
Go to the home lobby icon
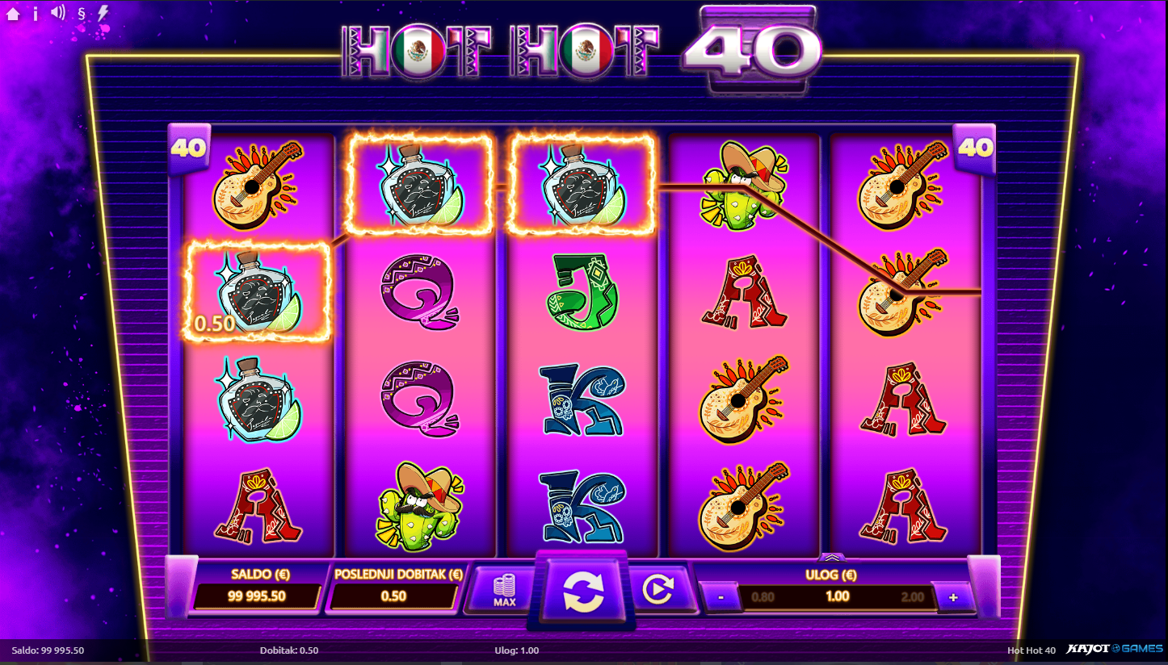coord(13,13)
